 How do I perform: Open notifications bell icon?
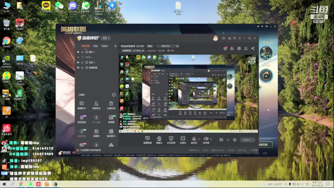coord(246,48)
